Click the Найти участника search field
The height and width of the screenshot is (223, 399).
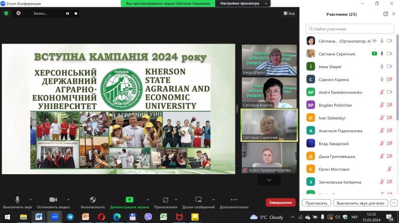pos(350,29)
